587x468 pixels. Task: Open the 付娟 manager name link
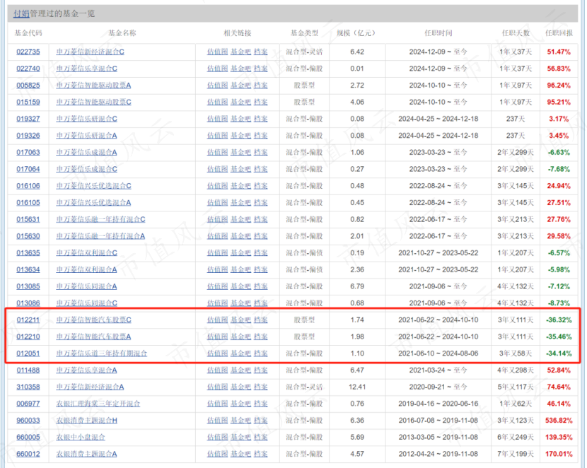(x=21, y=13)
